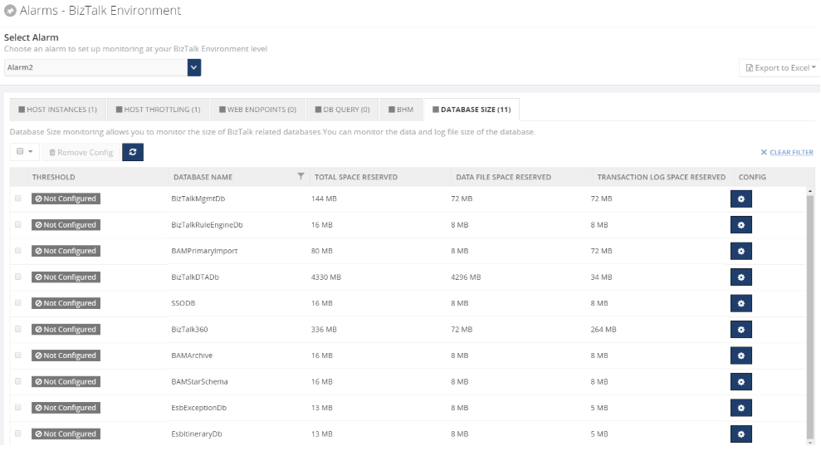Screen dimensions: 821x451
Task: Click the Remove Config button
Action: (x=81, y=153)
